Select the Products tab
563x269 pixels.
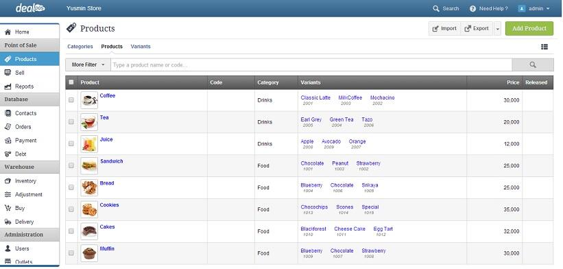[112, 47]
